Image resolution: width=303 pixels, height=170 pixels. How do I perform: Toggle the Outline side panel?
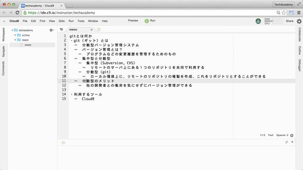pos(300,51)
